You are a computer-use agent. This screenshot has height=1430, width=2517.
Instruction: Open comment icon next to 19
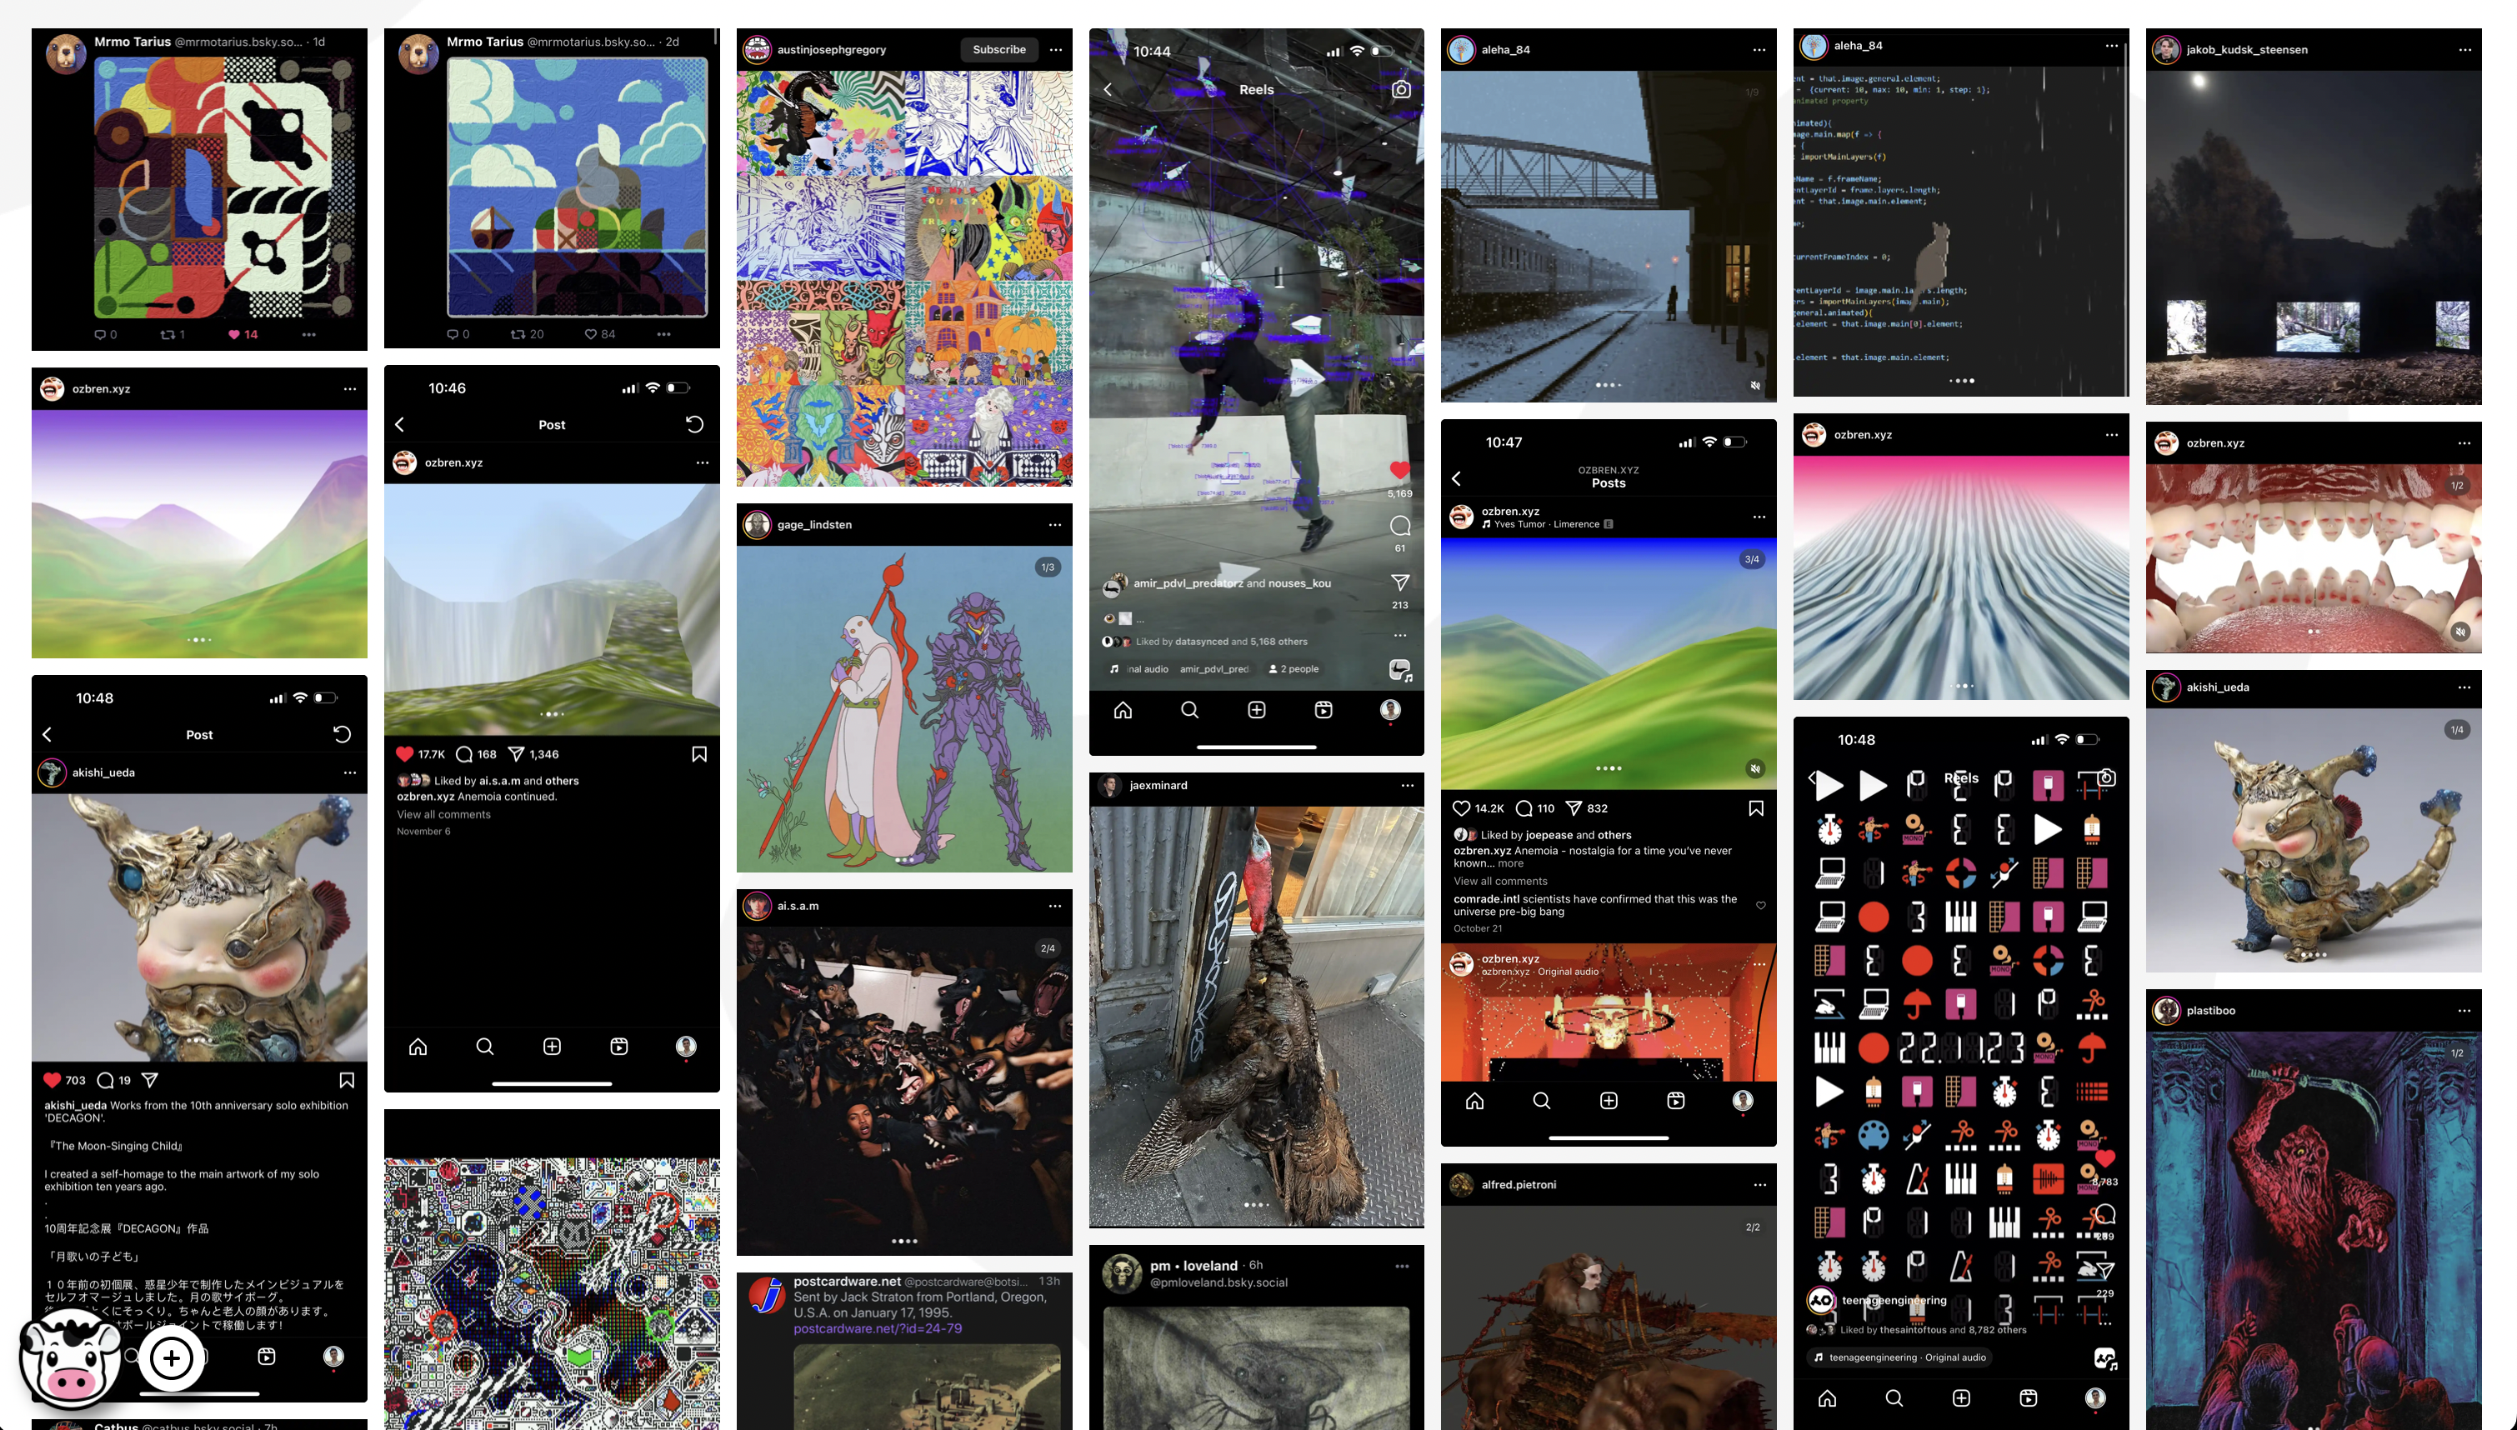click(105, 1080)
